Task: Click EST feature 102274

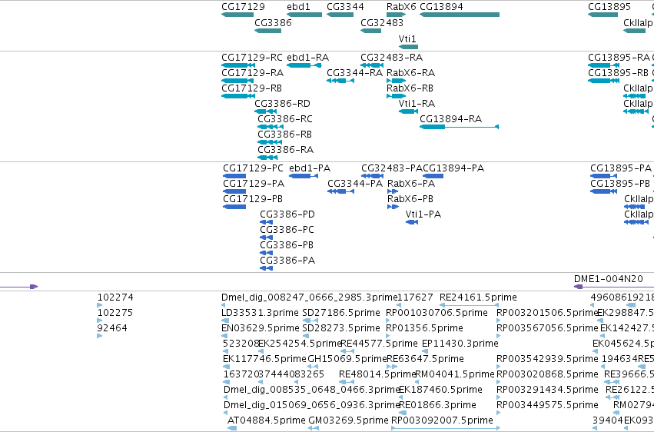Action: [100, 306]
